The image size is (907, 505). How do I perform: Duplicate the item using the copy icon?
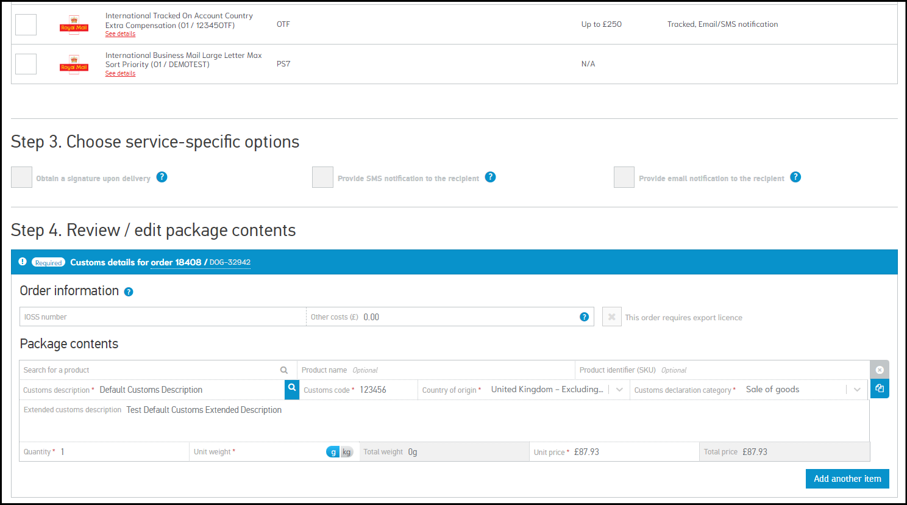click(x=879, y=389)
